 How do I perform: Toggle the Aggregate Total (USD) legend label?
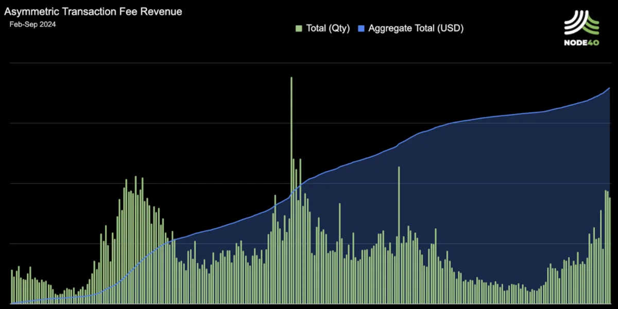point(416,28)
